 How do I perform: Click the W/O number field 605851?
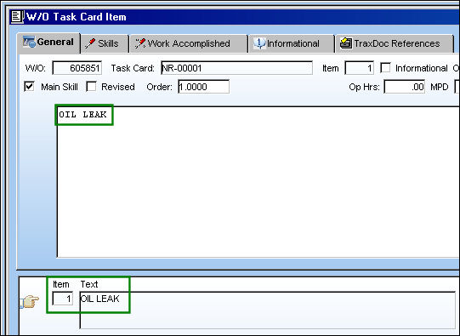(77, 68)
